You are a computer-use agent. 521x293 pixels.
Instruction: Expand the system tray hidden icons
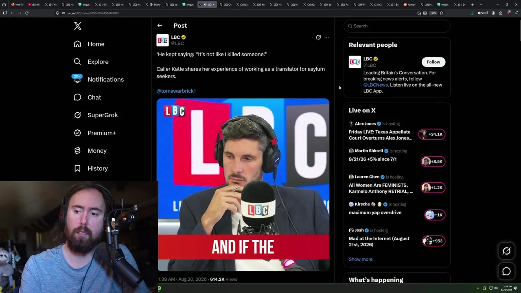[x=478, y=288]
